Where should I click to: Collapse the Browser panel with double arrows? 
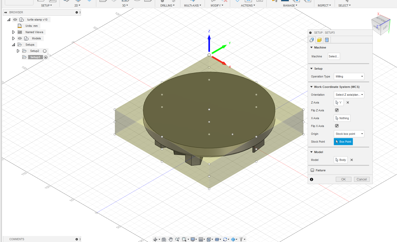[x=5, y=12]
